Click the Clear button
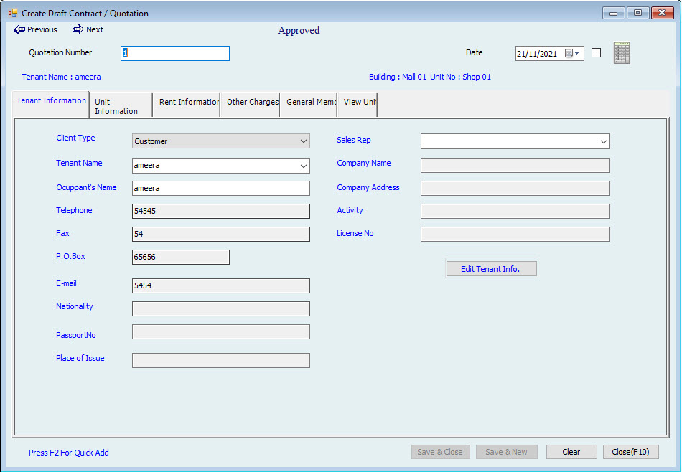The width and height of the screenshot is (682, 472). tap(571, 452)
